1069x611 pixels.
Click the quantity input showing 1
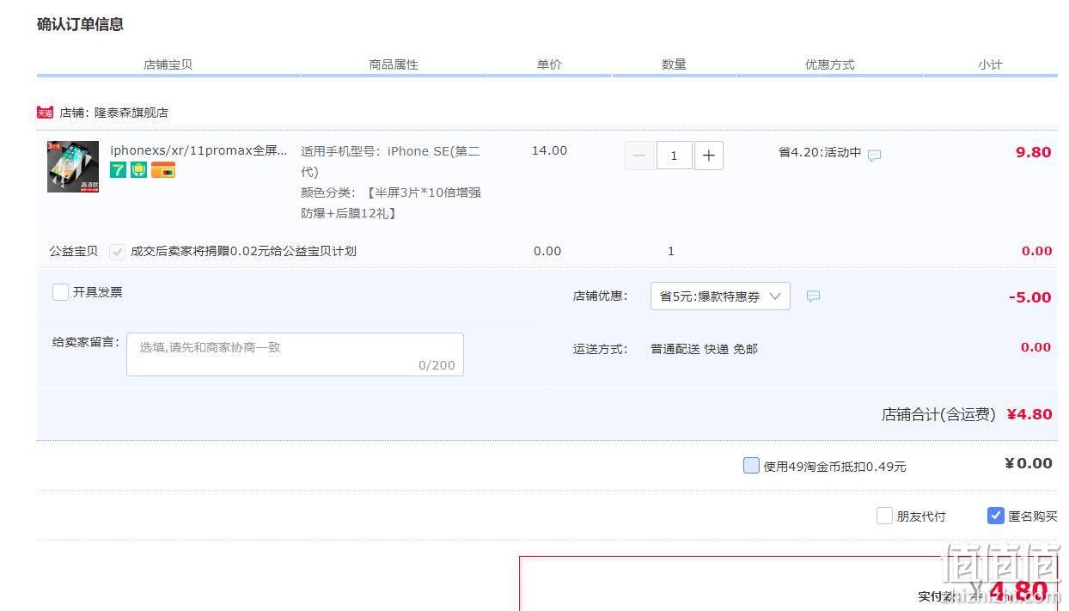(674, 156)
